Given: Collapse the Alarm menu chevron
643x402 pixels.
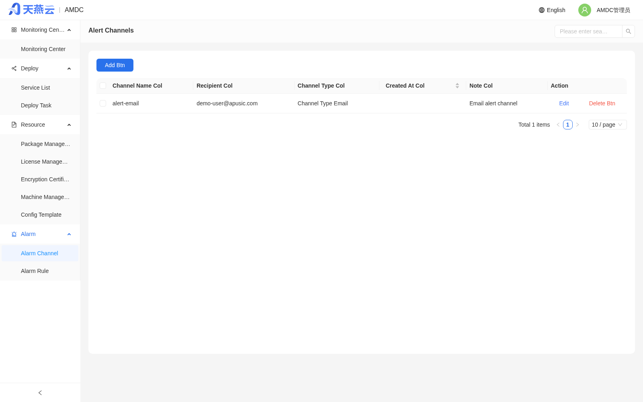Looking at the screenshot, I should click(x=69, y=234).
